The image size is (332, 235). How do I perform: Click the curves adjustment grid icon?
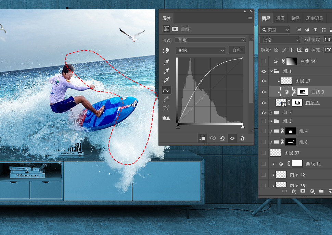pos(166,29)
